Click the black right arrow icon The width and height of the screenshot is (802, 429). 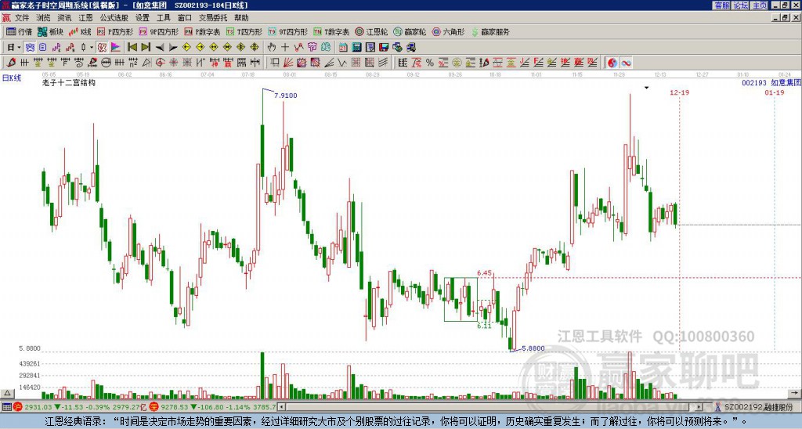click(x=173, y=47)
